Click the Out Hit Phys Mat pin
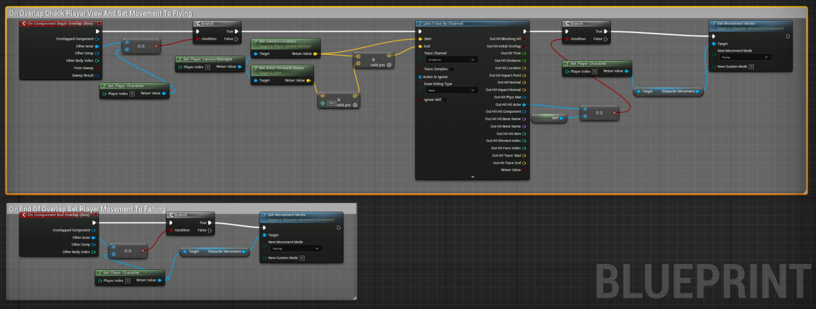This screenshot has width=816, height=309. (x=524, y=97)
